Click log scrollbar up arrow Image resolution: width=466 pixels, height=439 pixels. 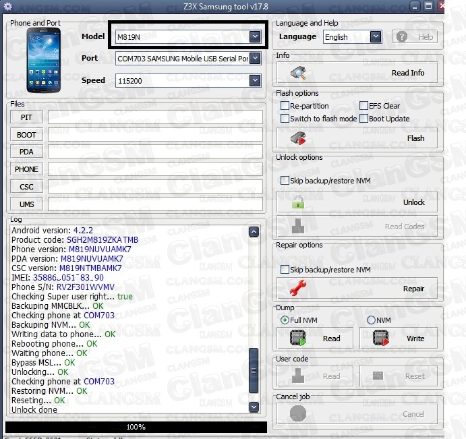point(254,231)
